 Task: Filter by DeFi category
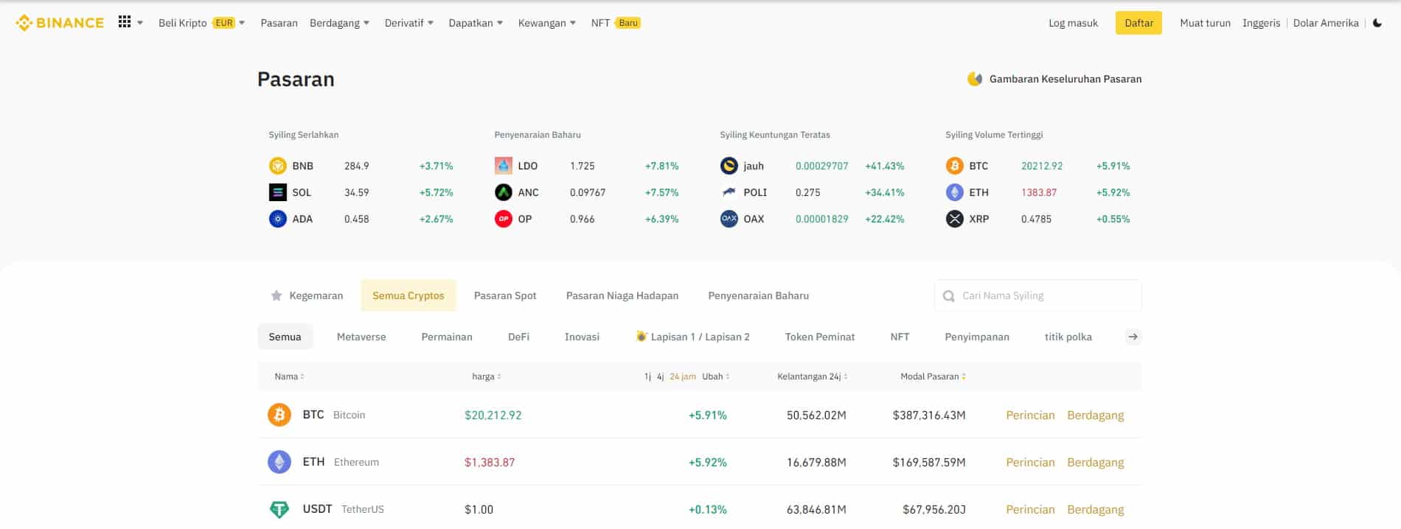pyautogui.click(x=518, y=337)
